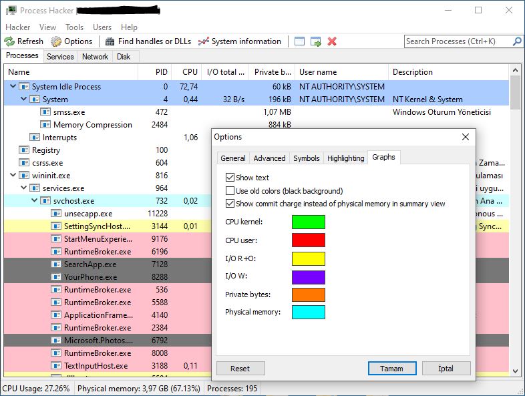This screenshot has height=396, width=525.
Task: Open Options via the gear icon
Action: [x=56, y=41]
